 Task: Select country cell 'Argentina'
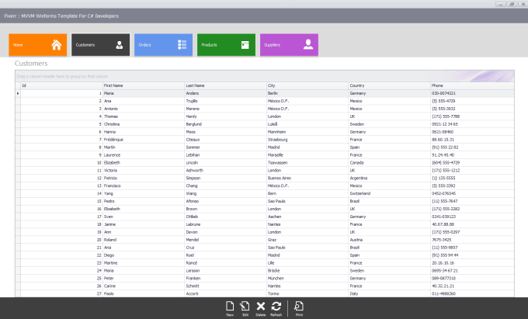(390, 178)
